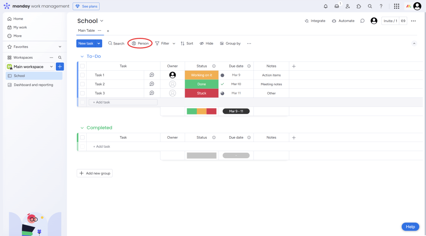Click the Add new group button

point(95,173)
